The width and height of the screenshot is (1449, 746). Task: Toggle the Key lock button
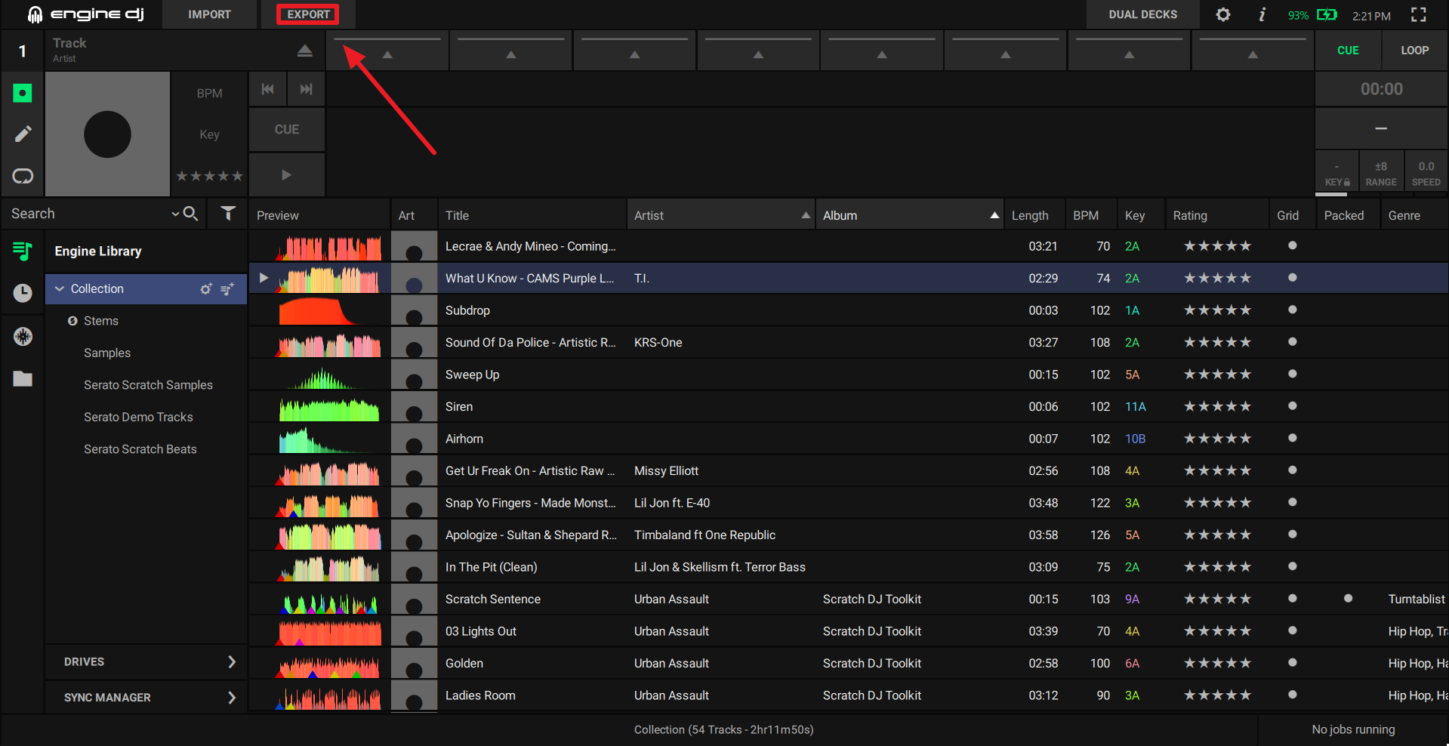[x=1337, y=172]
